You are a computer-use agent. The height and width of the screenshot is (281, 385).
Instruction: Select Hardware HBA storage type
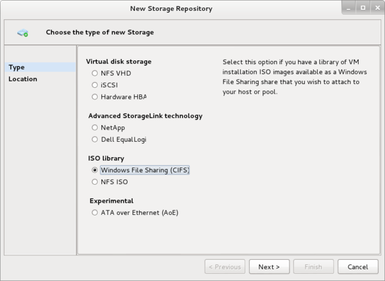95,97
